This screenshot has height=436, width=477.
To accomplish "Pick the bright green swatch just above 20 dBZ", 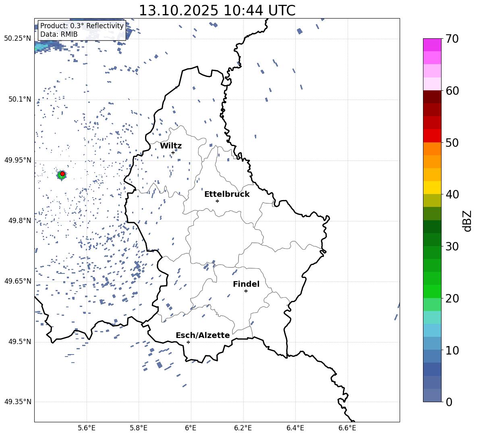I will tap(432, 292).
